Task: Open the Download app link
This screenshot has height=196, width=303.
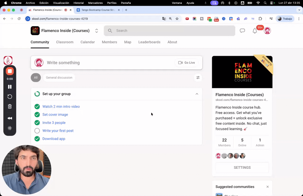Action: click(54, 139)
